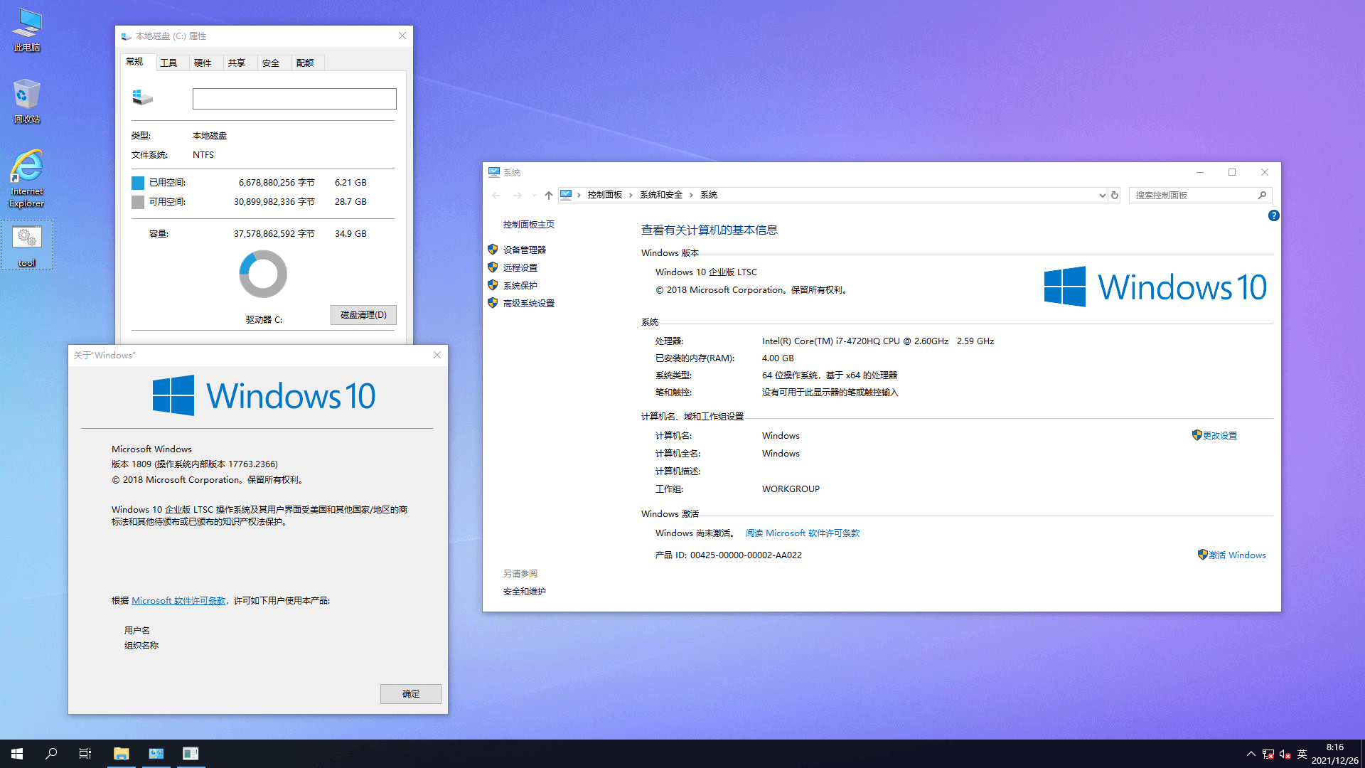Click 6,678,880,256 字节 used space value
The image size is (1365, 768).
(277, 183)
